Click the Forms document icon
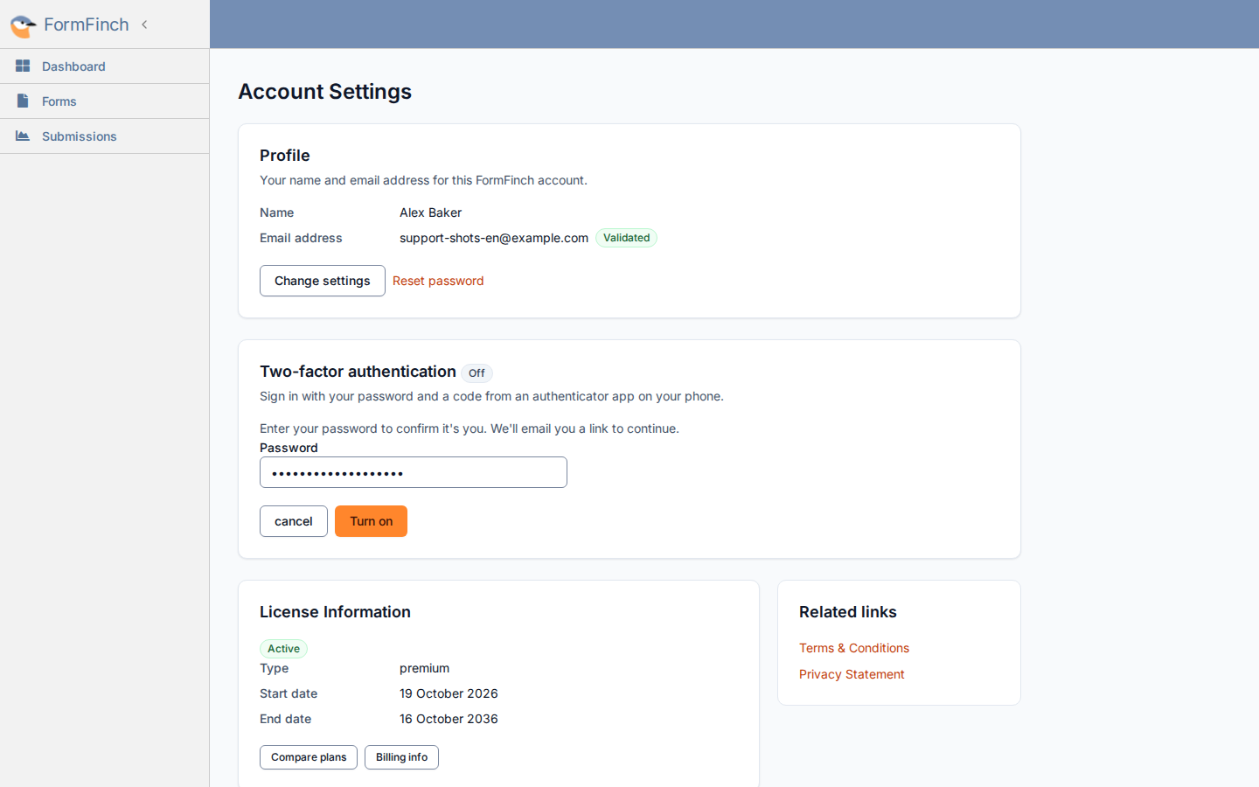The width and height of the screenshot is (1259, 787). (x=23, y=101)
